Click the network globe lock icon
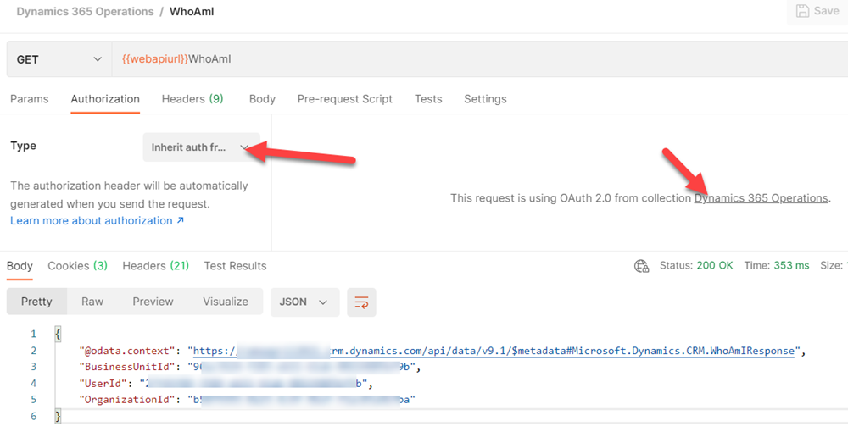848x443 pixels. click(641, 266)
